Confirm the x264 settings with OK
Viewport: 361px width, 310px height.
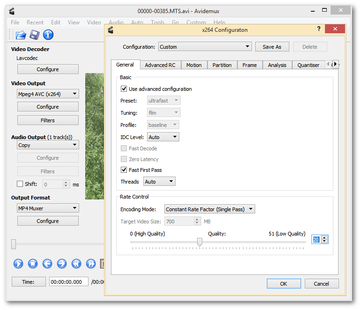pos(284,284)
